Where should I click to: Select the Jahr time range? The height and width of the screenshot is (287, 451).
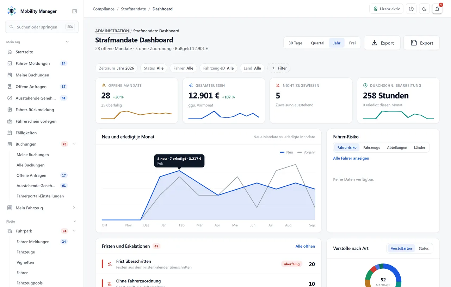pyautogui.click(x=337, y=43)
